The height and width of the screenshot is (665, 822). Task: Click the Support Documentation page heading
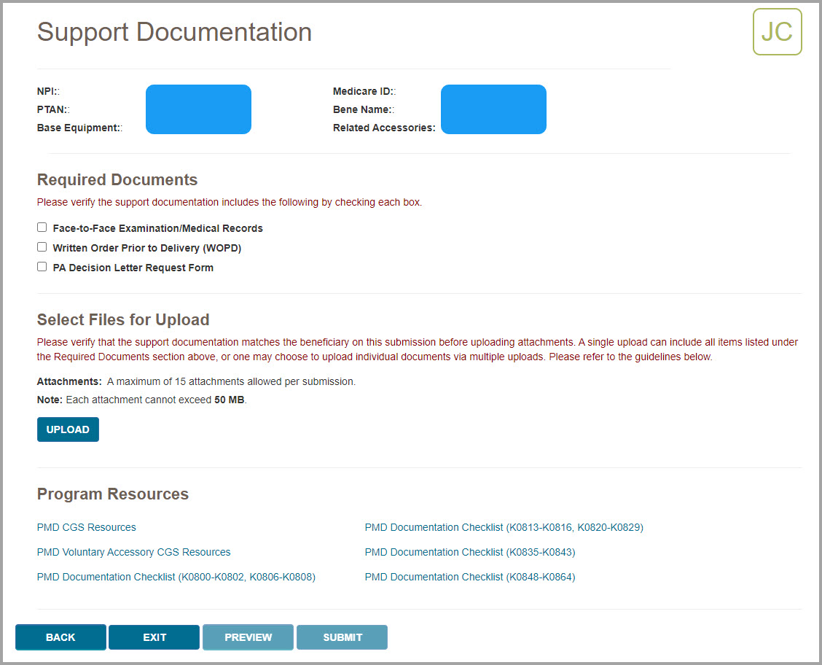174,32
